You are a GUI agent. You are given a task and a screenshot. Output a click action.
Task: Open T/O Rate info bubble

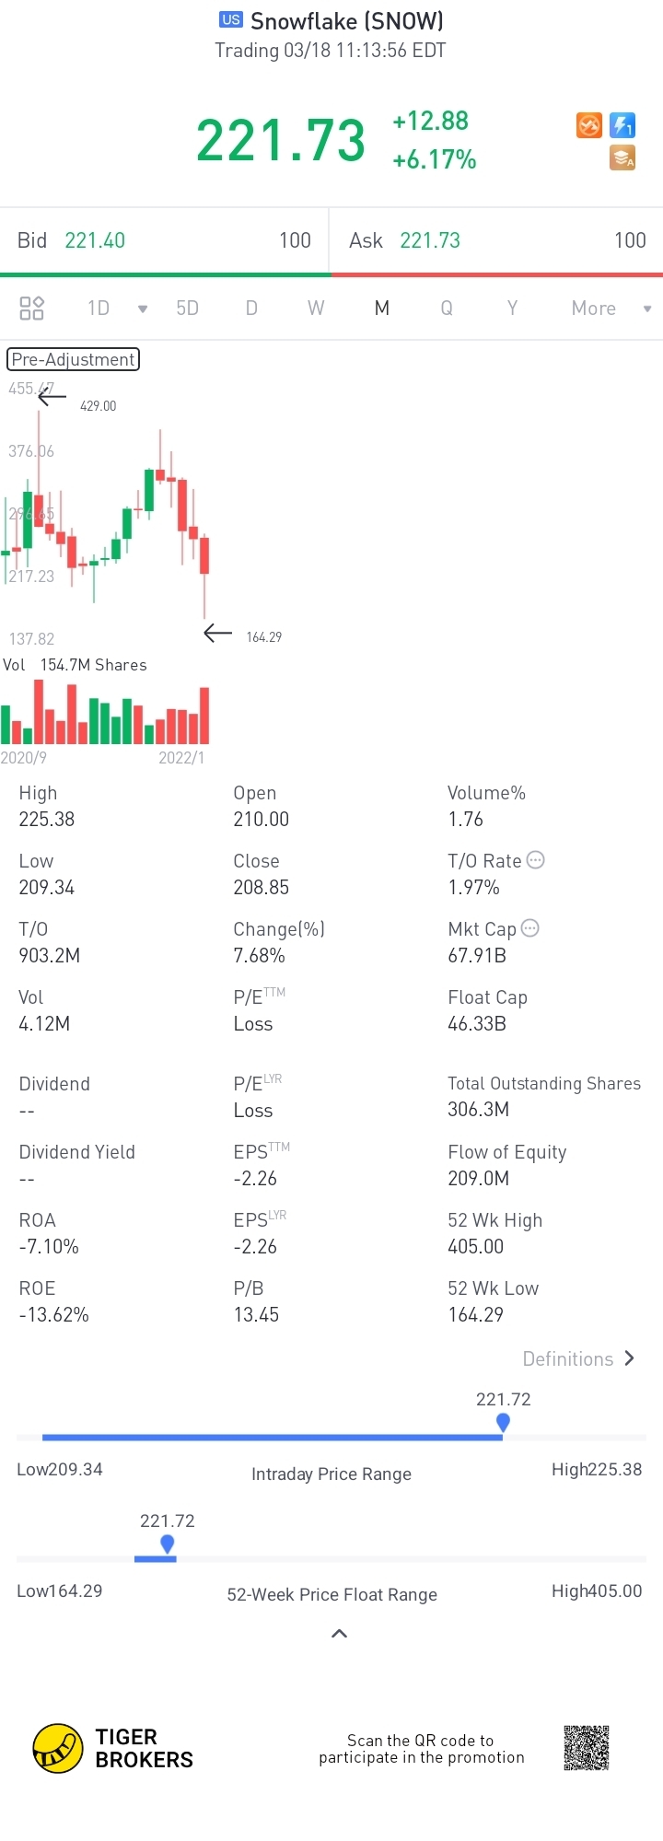tap(536, 860)
